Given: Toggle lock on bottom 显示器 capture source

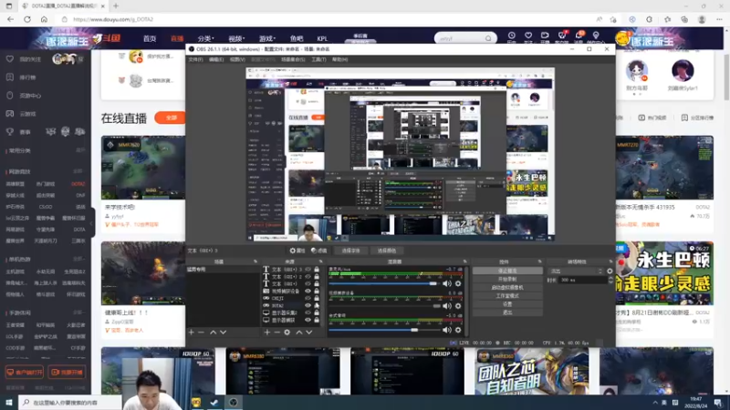Looking at the screenshot, I should click(317, 320).
